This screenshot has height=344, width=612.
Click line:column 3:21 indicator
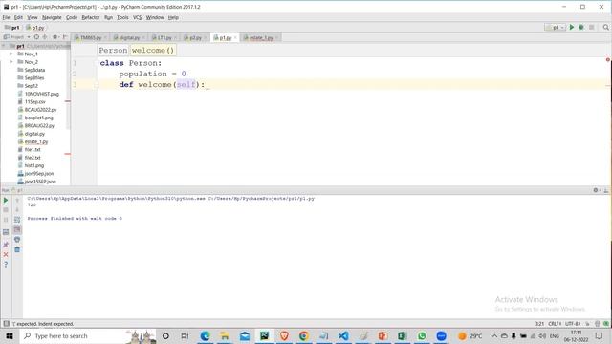539,324
